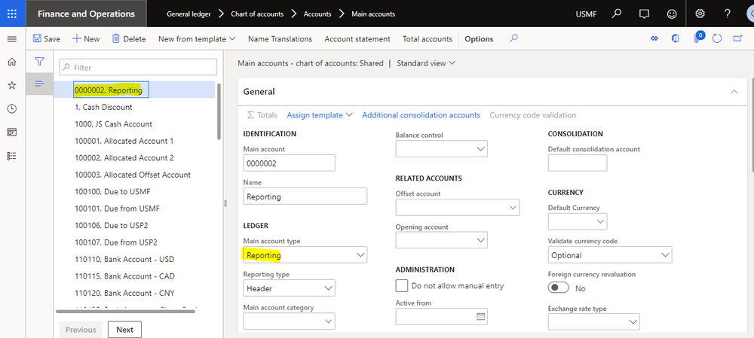Show the filter pane funnel icon
Screen dimensions: 754x338
pos(40,62)
